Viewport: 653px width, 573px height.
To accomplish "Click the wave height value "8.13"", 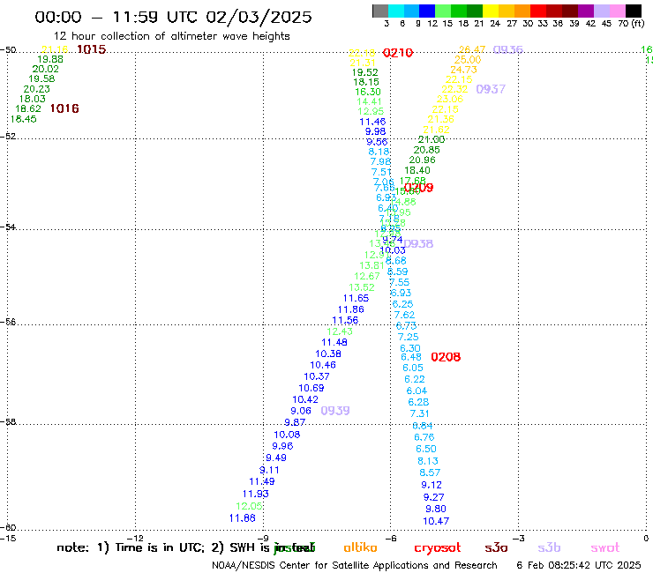I will (x=428, y=461).
